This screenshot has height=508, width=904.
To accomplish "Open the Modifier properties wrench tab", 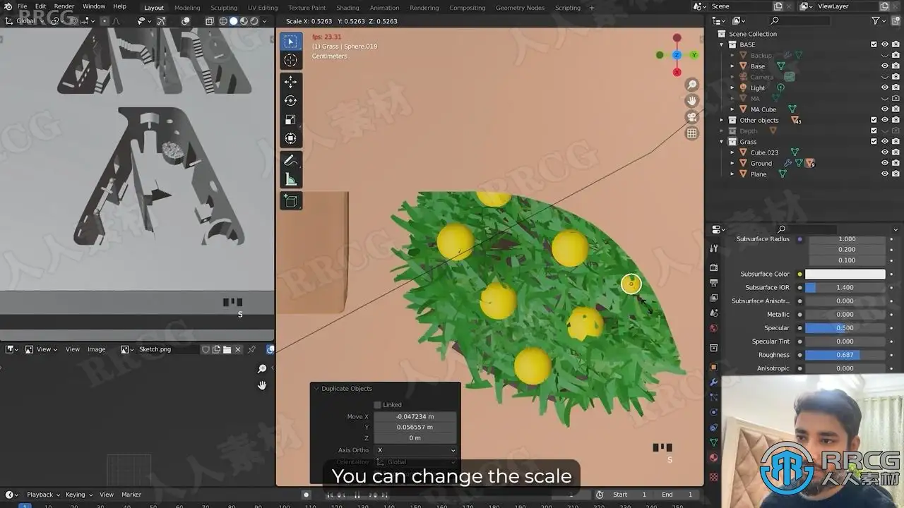I will pyautogui.click(x=713, y=382).
